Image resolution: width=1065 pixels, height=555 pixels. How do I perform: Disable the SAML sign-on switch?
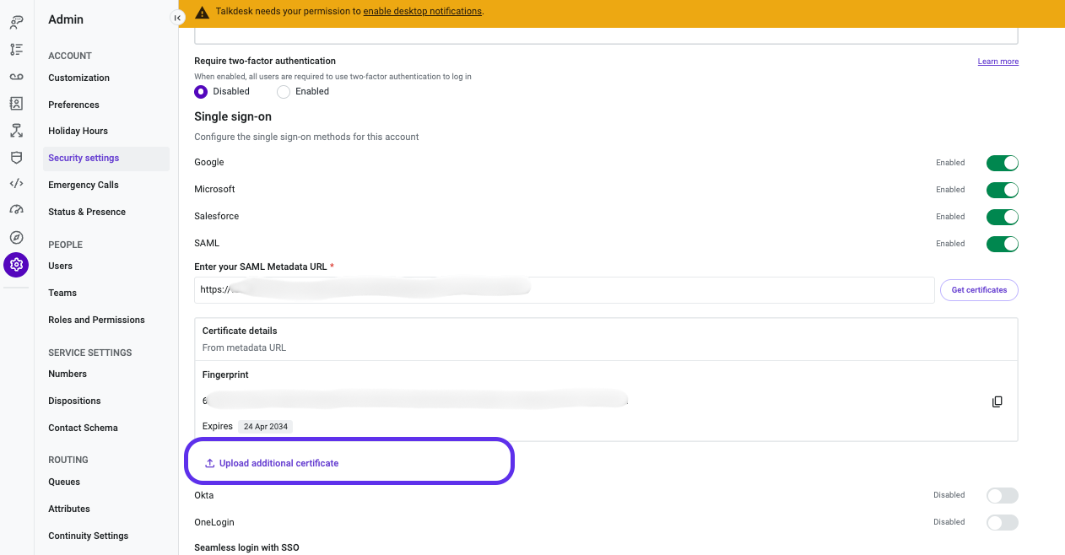[1003, 244]
